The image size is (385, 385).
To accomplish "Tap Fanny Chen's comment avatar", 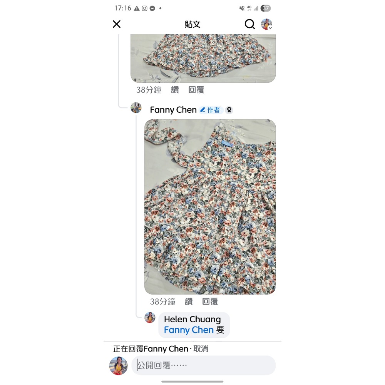I will tap(136, 108).
